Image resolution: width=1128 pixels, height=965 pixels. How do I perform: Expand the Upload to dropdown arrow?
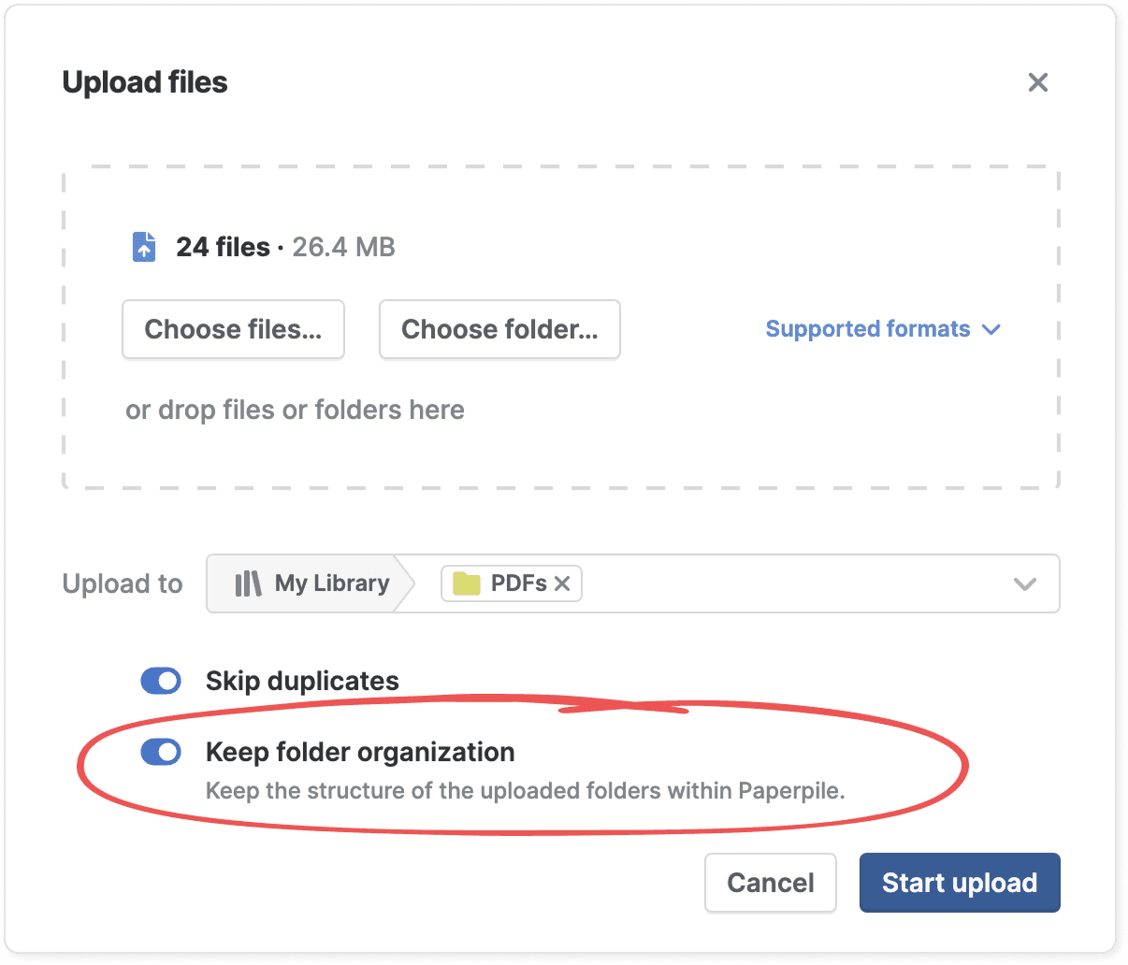pos(1025,583)
